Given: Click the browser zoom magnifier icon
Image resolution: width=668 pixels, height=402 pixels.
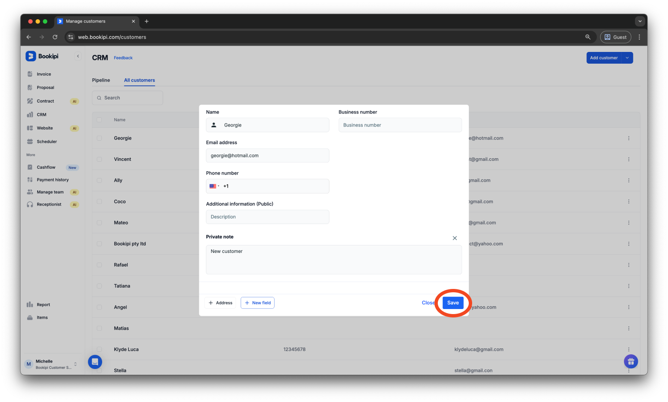Looking at the screenshot, I should pyautogui.click(x=588, y=37).
